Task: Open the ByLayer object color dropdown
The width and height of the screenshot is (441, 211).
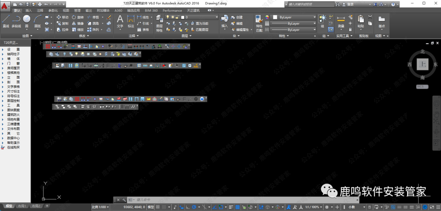Action: pyautogui.click(x=295, y=18)
